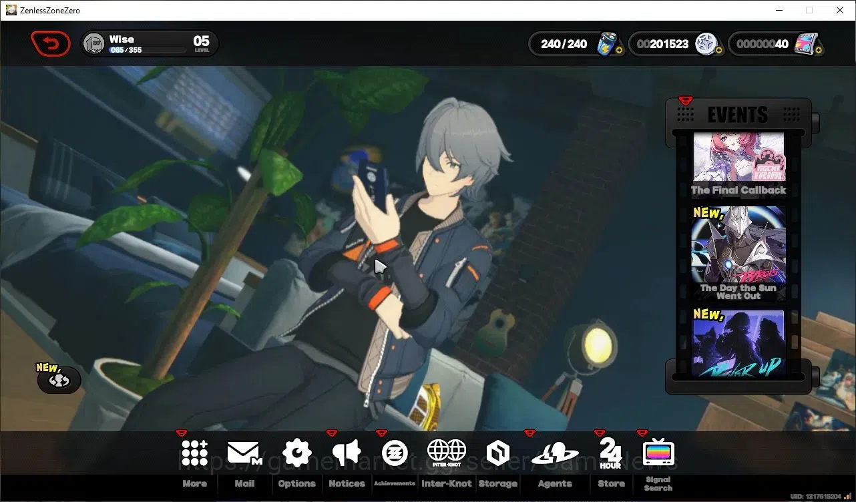Click the More label
This screenshot has width=856, height=502.
[194, 484]
